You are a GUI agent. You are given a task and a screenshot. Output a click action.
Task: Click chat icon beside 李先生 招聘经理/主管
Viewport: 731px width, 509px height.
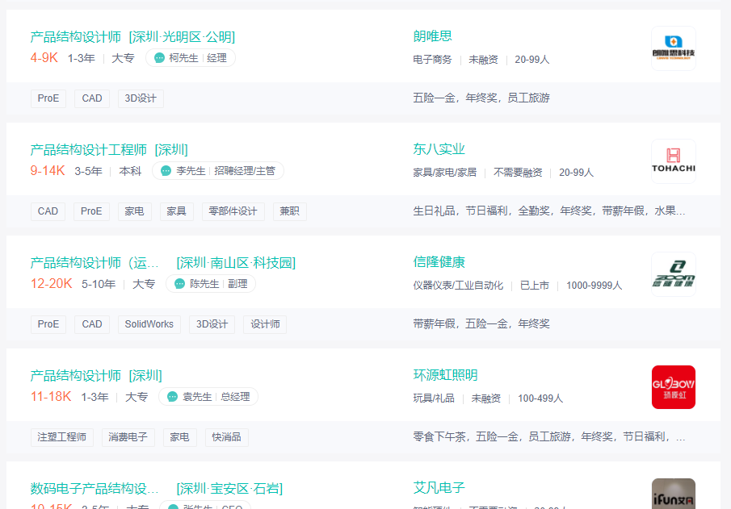click(x=166, y=171)
